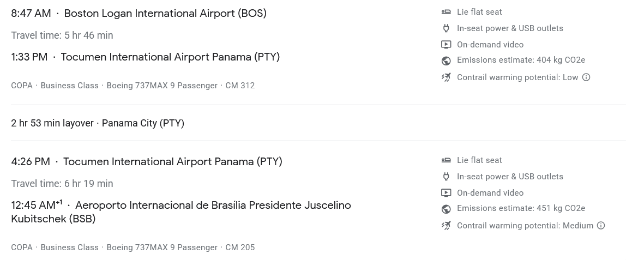Click the contrail airplane icon next to Low
This screenshot has height=260, width=626.
(446, 77)
